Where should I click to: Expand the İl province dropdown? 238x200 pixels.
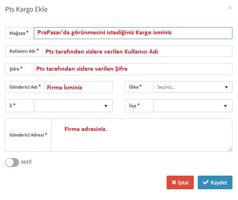(x=73, y=106)
